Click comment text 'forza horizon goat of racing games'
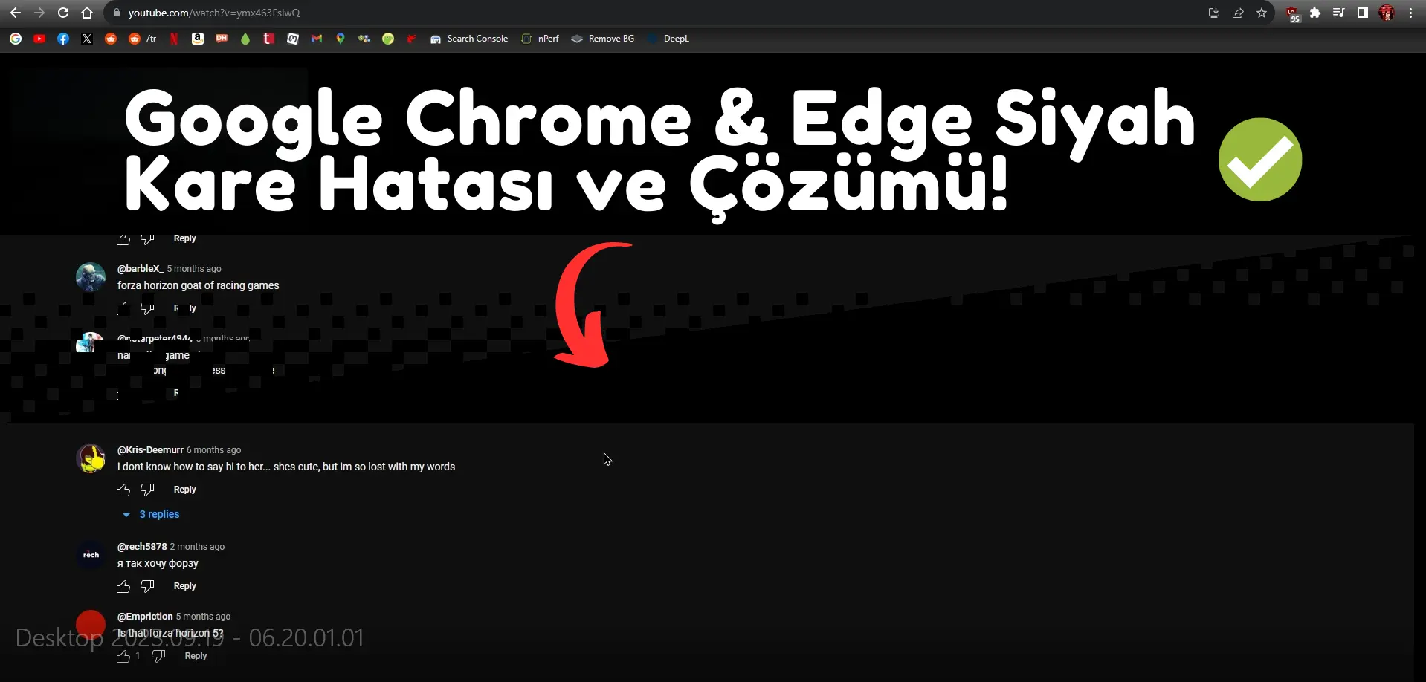 tap(199, 285)
